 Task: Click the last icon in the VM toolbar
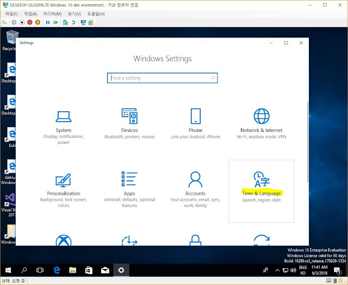click(x=91, y=22)
